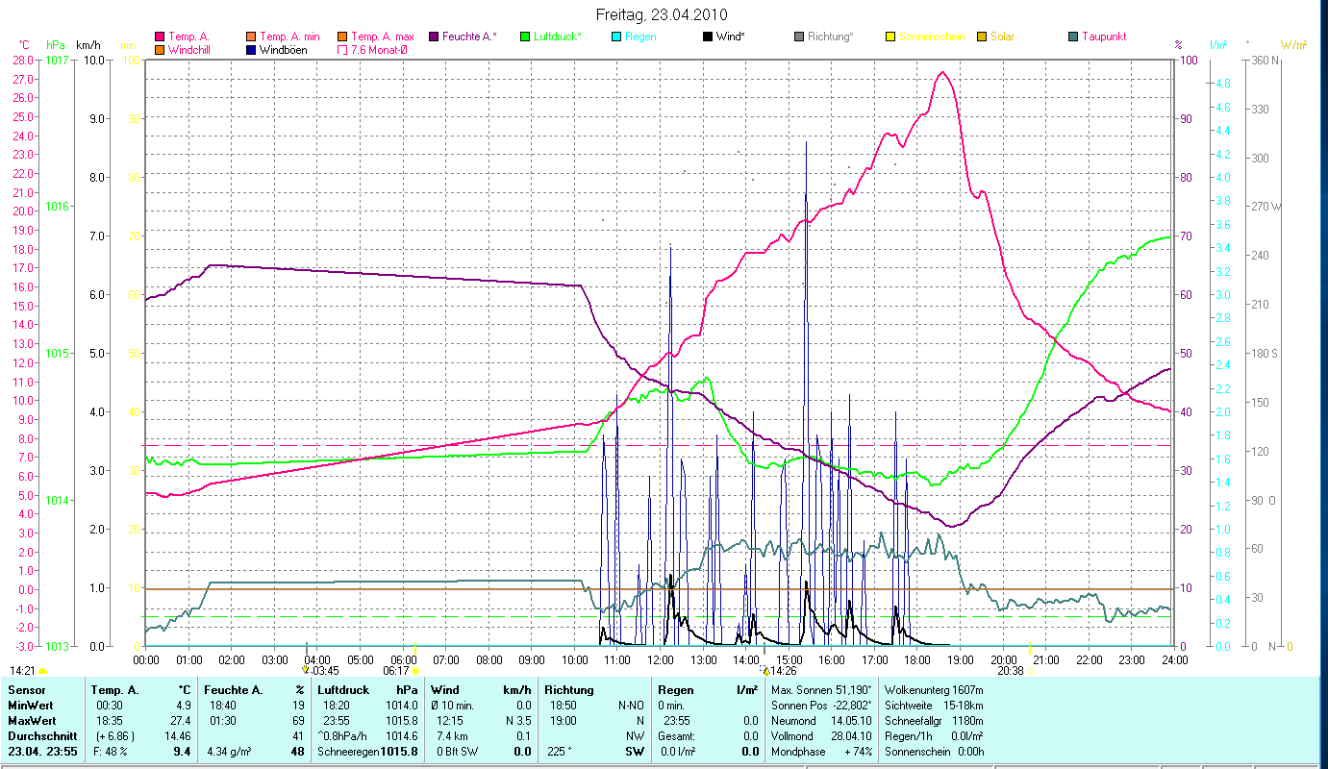Click the sun icon beside 14:21
Viewport: 1328px width, 769px height.
click(42, 670)
